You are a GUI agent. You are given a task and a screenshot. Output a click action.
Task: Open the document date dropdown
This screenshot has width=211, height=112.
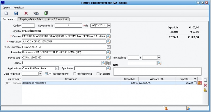click(x=109, y=26)
